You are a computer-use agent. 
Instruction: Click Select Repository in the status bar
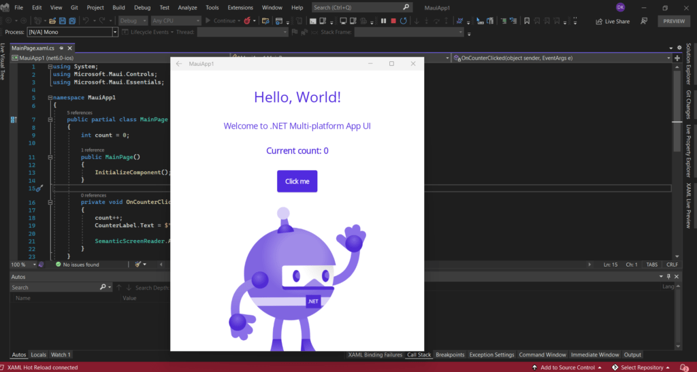pyautogui.click(x=641, y=367)
